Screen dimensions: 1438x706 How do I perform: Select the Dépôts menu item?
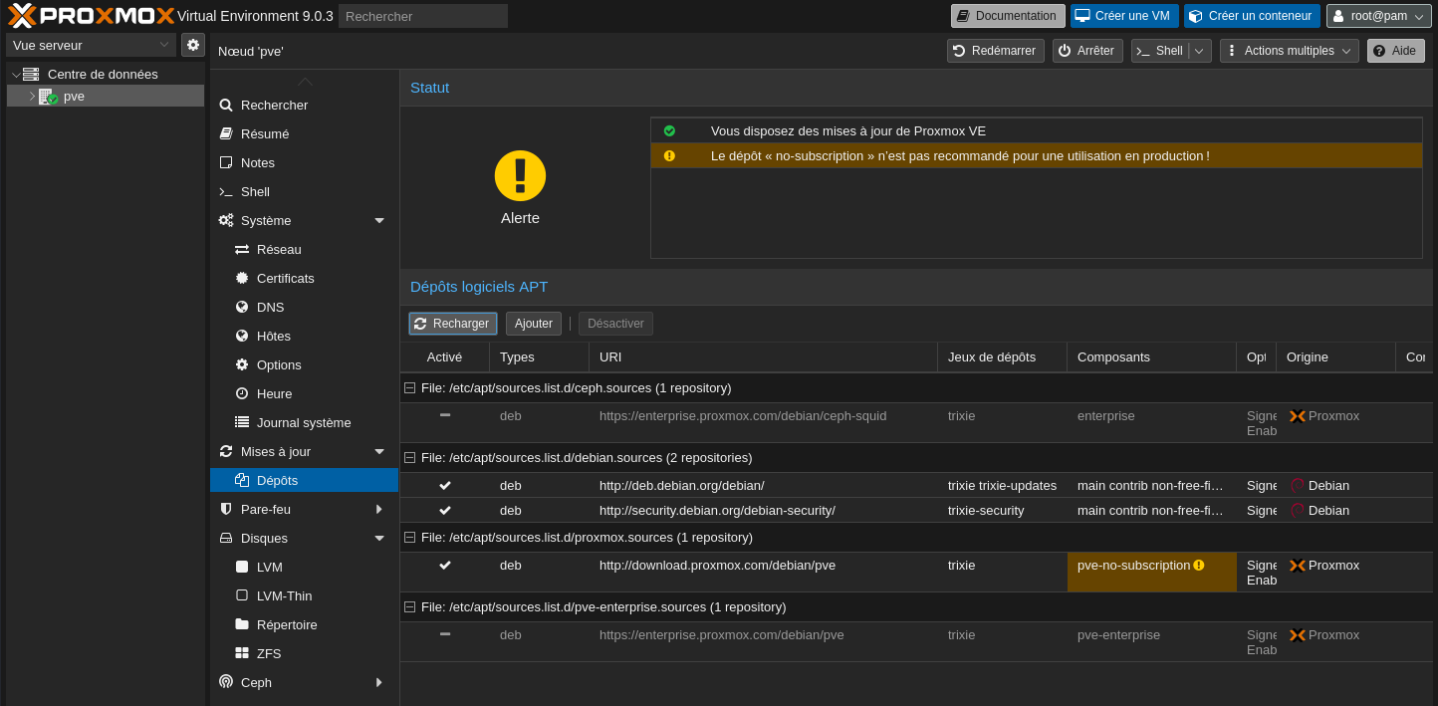pyautogui.click(x=304, y=480)
